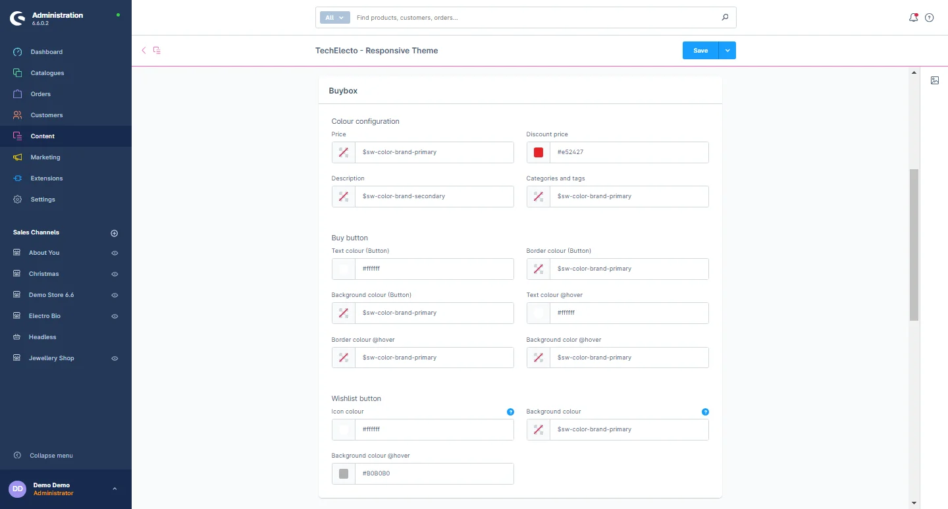
Task: Click help tooltip for Wishlist Background colour
Action: point(705,412)
